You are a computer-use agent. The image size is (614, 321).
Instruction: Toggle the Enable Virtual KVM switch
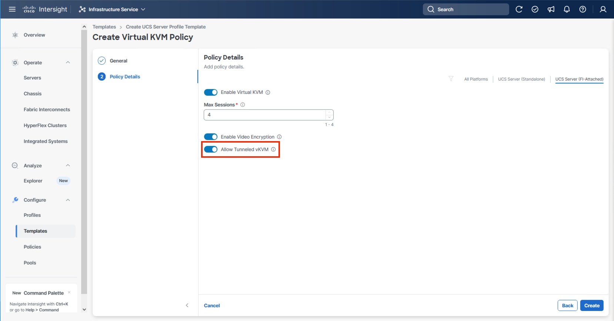(211, 92)
